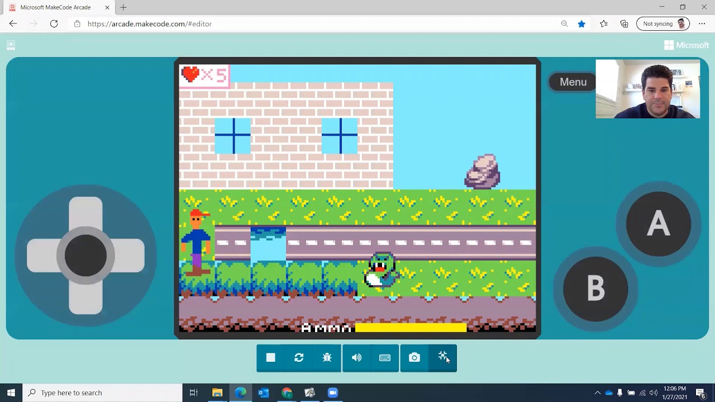
Task: Restart the game simulator
Action: (299, 358)
